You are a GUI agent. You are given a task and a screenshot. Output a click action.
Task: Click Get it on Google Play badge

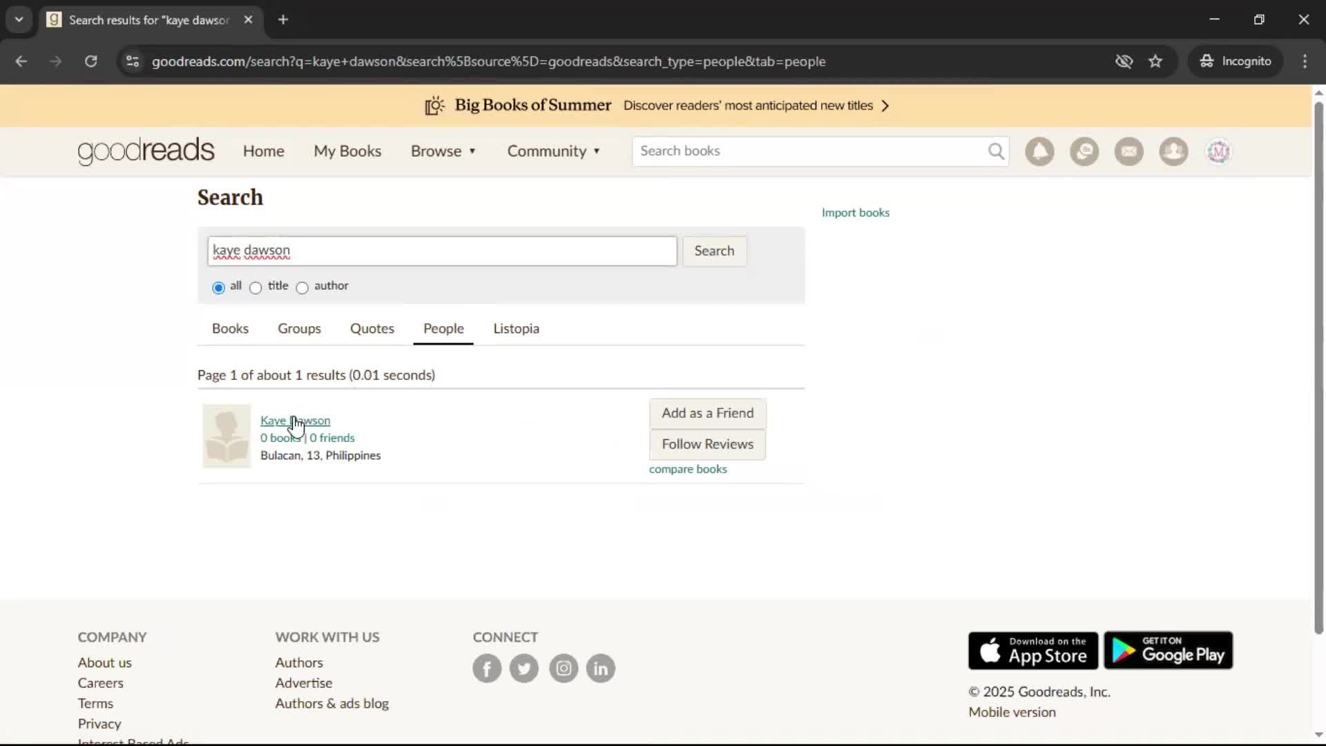(x=1169, y=650)
